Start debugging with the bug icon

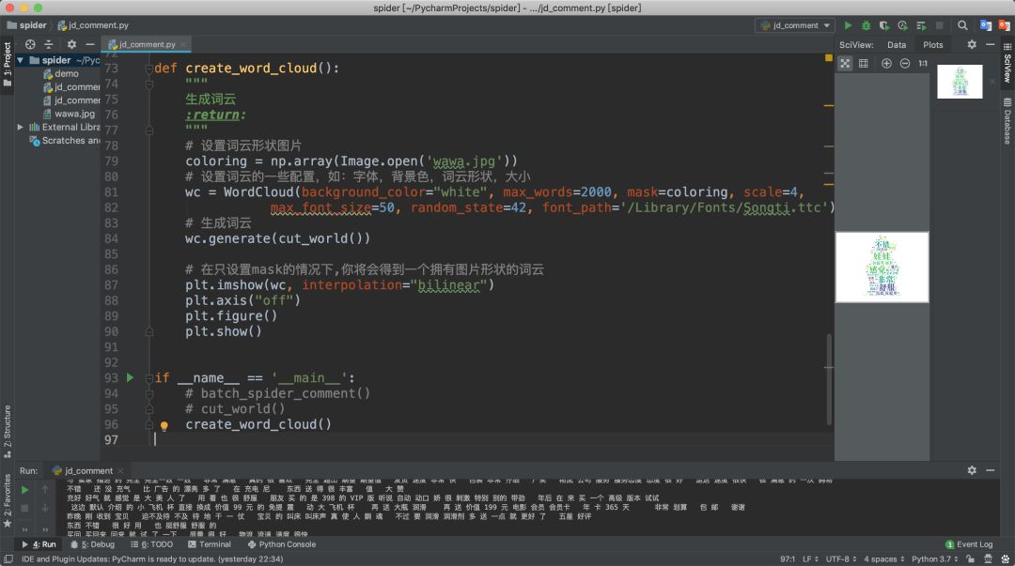point(866,25)
